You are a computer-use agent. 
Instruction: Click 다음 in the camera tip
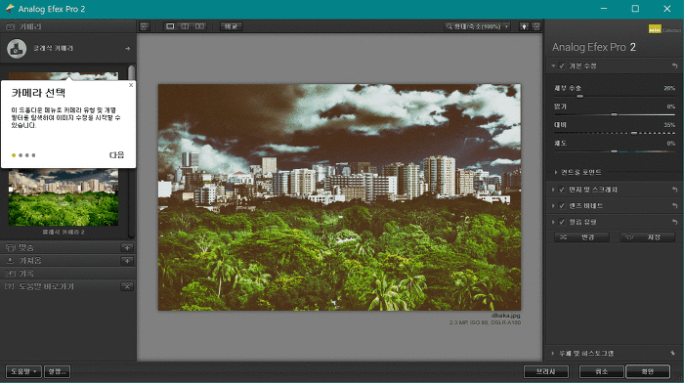[x=116, y=154]
